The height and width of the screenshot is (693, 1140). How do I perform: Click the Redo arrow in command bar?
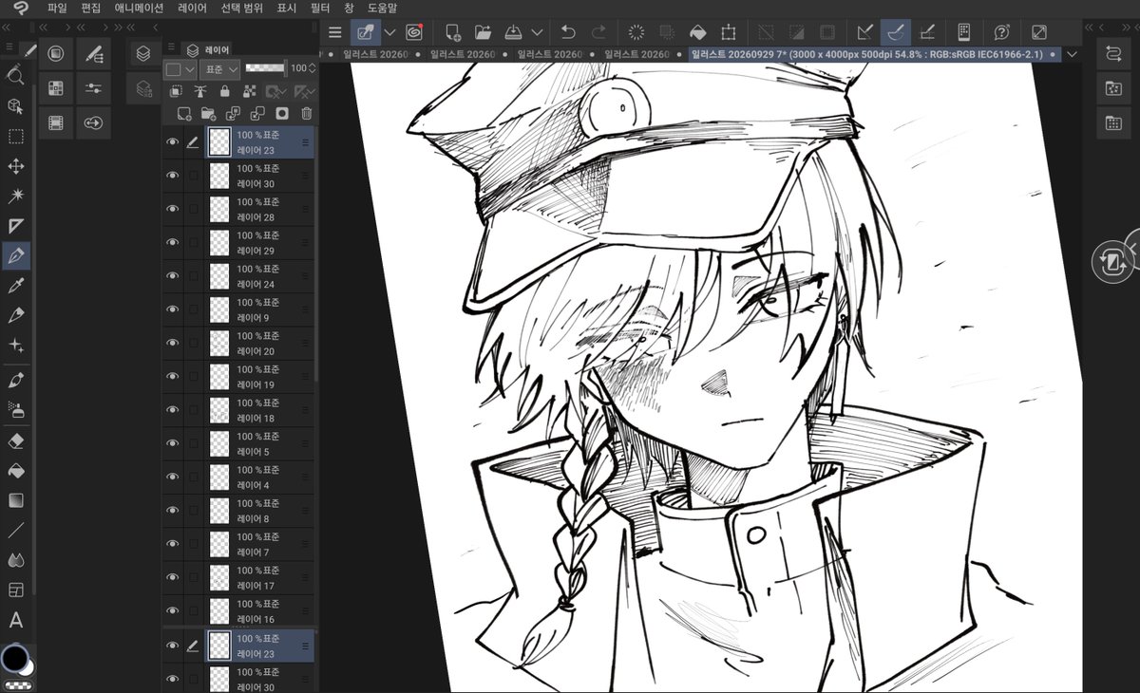pyautogui.click(x=598, y=32)
